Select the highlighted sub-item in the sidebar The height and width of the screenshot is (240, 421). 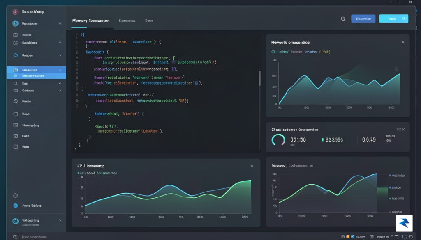click(x=36, y=76)
